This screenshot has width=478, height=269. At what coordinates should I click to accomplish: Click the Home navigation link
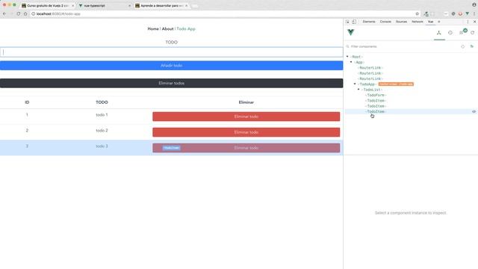pyautogui.click(x=153, y=28)
